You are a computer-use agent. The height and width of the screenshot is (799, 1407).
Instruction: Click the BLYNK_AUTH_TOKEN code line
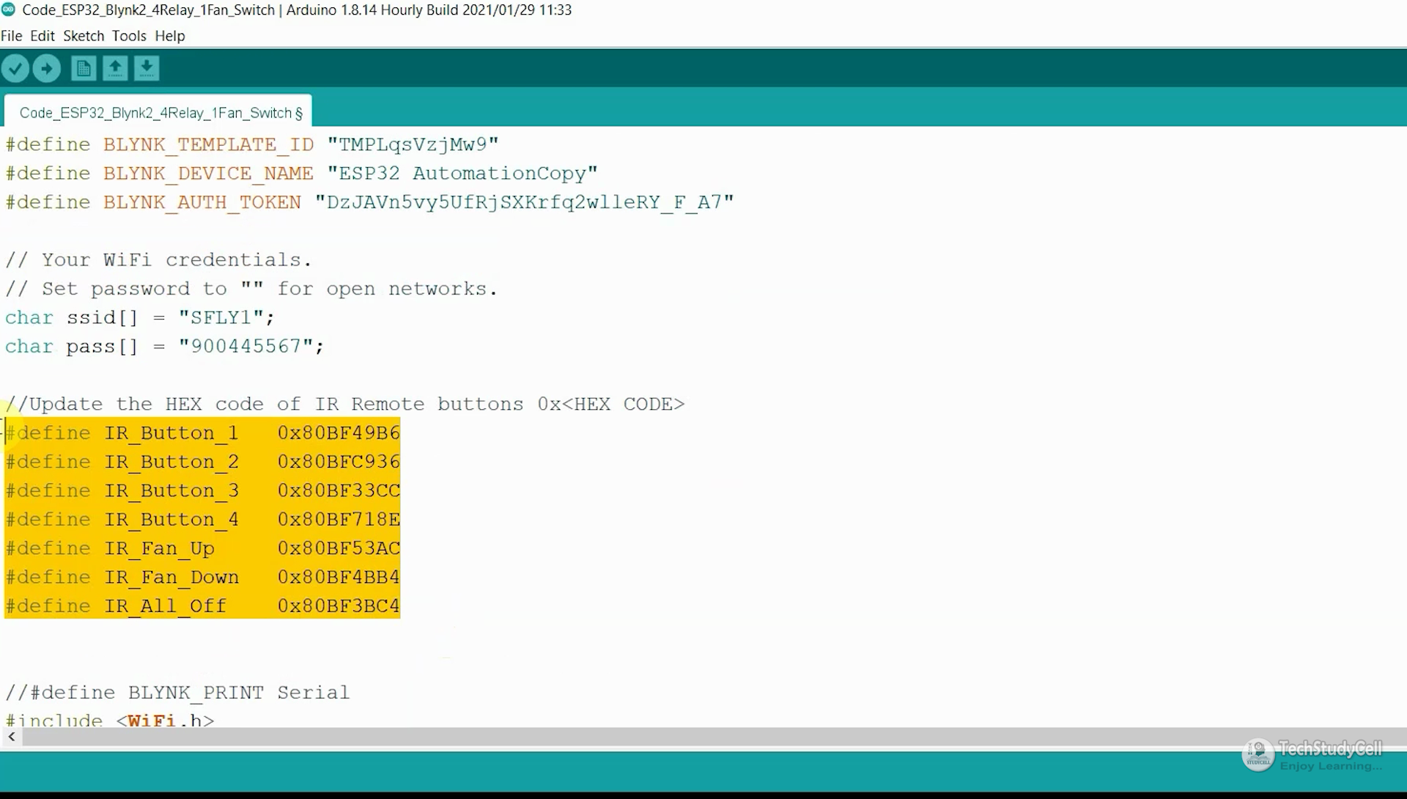(366, 202)
